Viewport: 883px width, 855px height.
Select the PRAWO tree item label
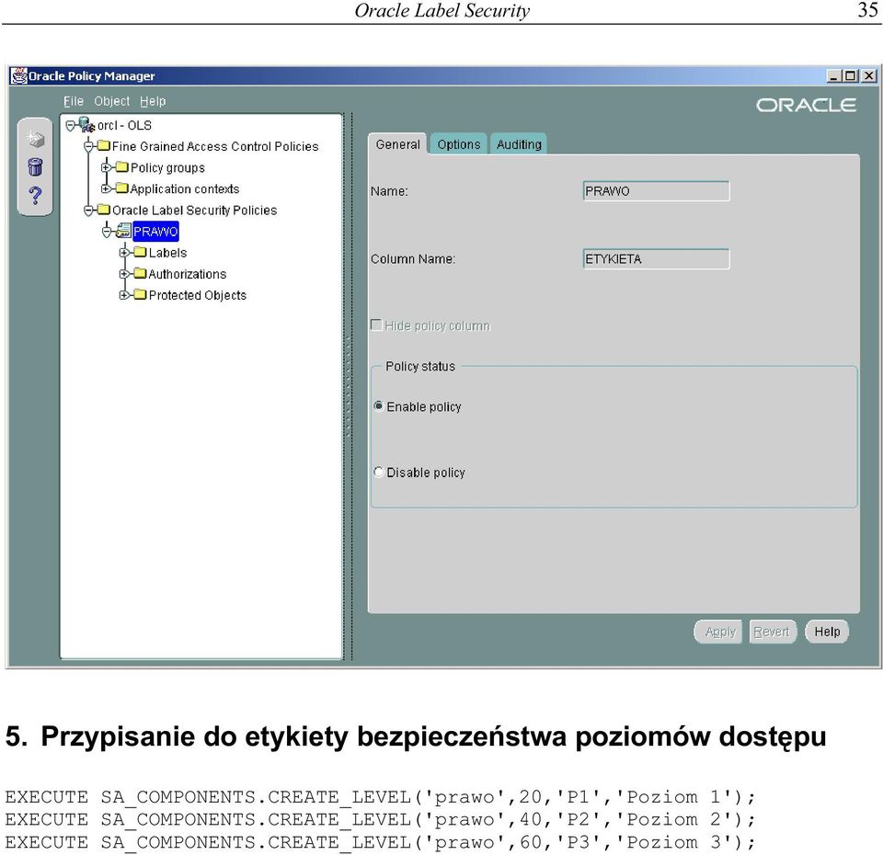point(155,232)
